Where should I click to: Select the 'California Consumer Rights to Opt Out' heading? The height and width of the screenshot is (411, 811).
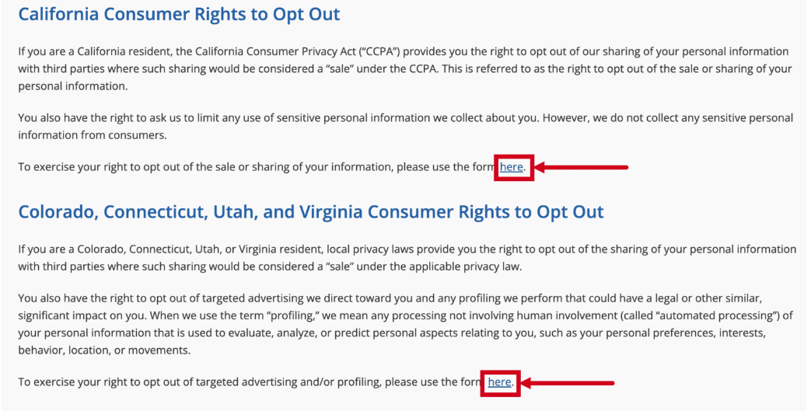coord(179,14)
